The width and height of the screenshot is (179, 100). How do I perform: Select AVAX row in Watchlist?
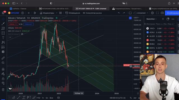[x=160, y=40]
